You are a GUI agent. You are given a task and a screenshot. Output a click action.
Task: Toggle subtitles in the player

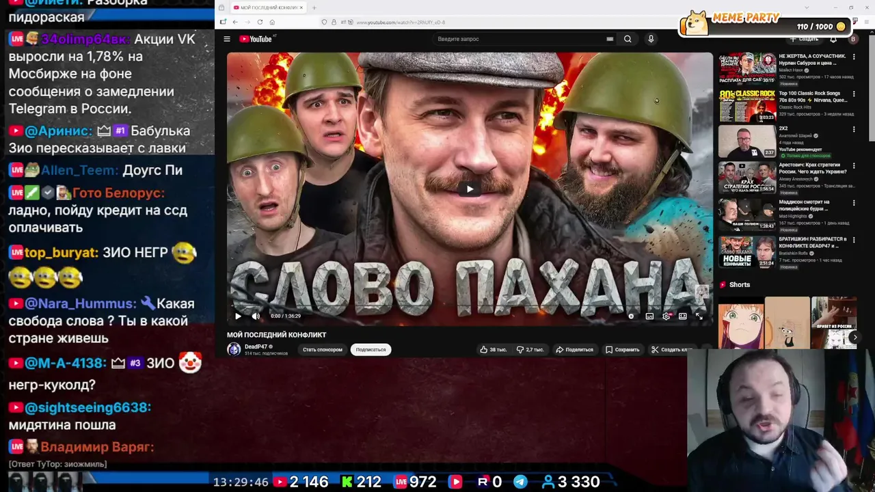pos(649,316)
